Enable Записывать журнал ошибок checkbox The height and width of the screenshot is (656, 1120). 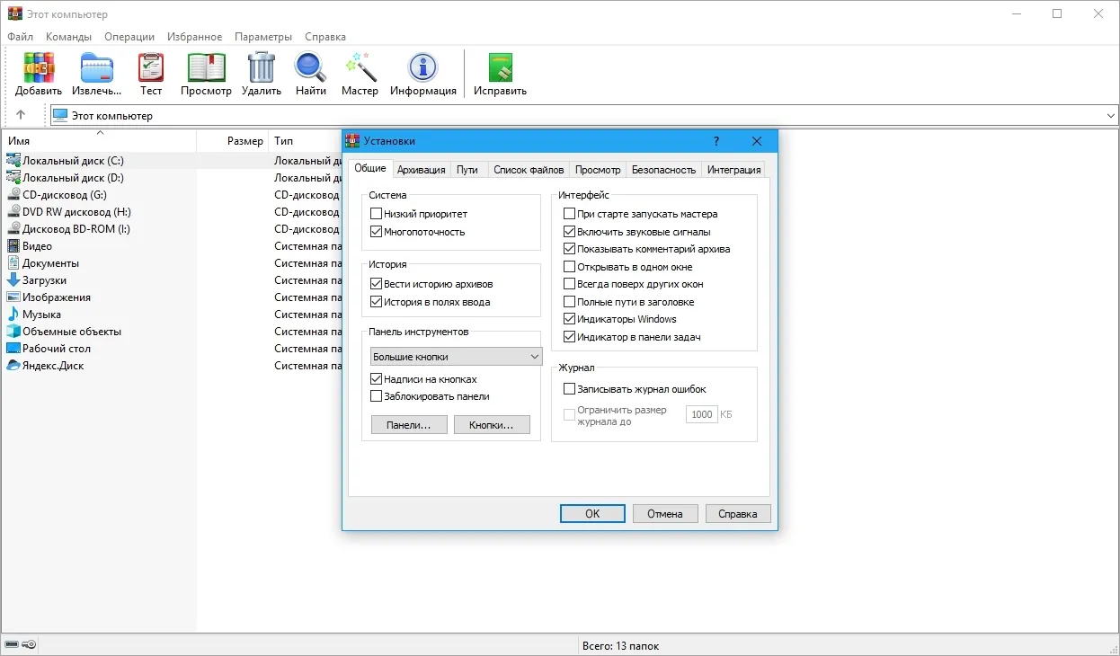[x=569, y=389]
